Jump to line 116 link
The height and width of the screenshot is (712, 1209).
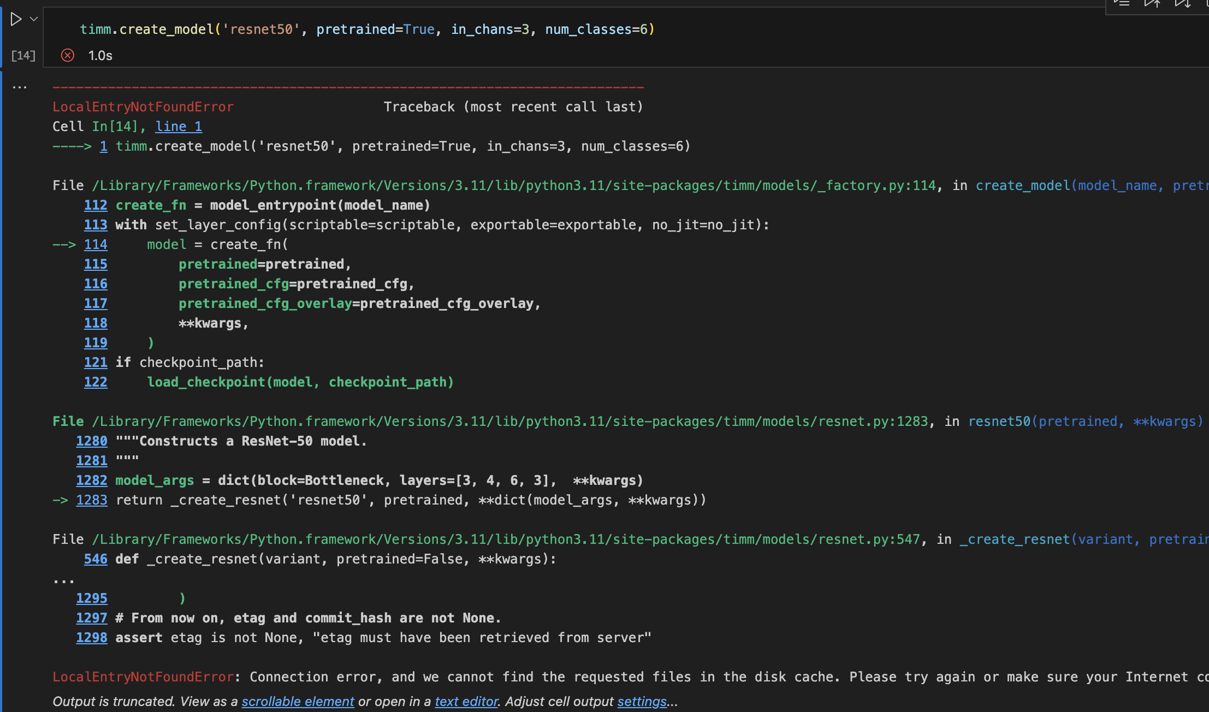point(96,284)
